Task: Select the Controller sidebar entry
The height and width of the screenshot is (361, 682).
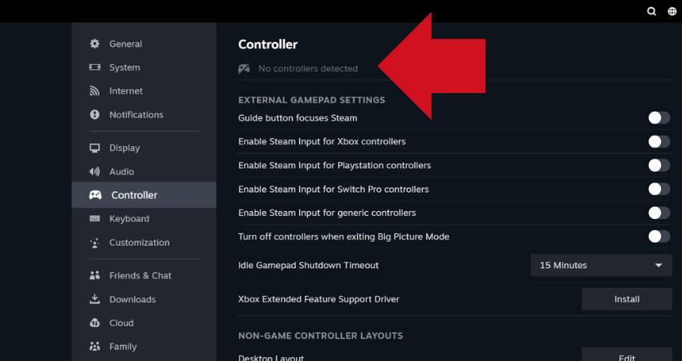Action: 144,195
